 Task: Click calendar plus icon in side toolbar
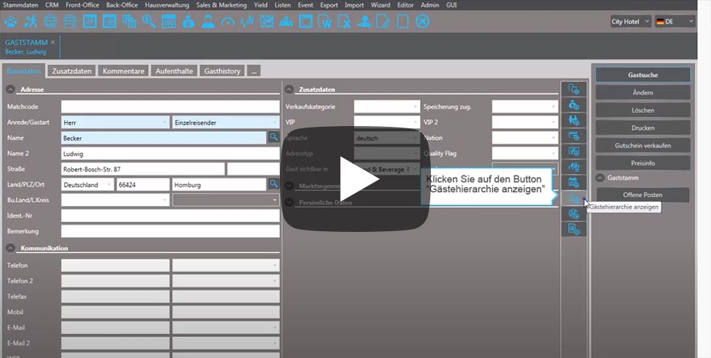pos(574,182)
